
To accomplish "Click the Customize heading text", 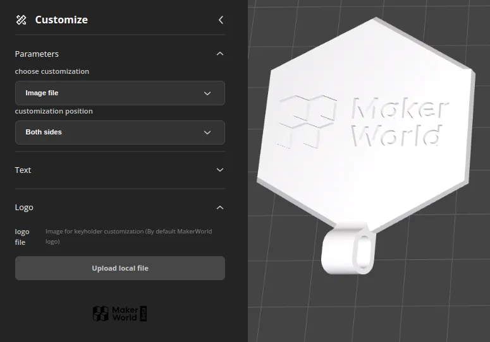I will tap(61, 20).
